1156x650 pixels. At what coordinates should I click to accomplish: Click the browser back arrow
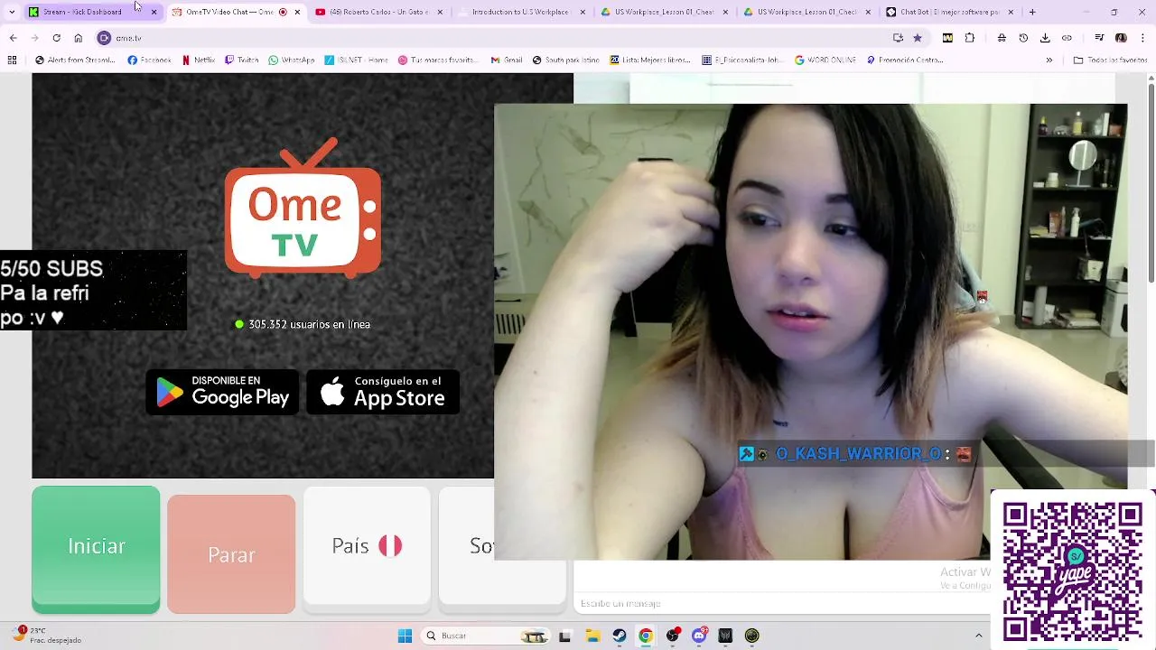click(13, 38)
